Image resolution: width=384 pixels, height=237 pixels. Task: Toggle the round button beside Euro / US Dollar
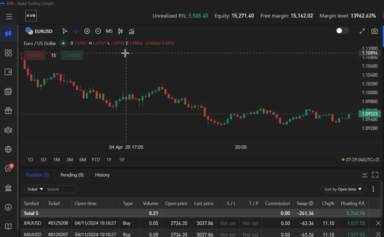tap(63, 43)
